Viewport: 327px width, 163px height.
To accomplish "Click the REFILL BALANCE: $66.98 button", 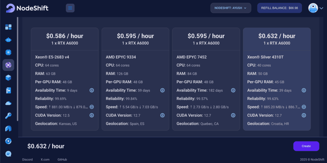I will coord(279,8).
